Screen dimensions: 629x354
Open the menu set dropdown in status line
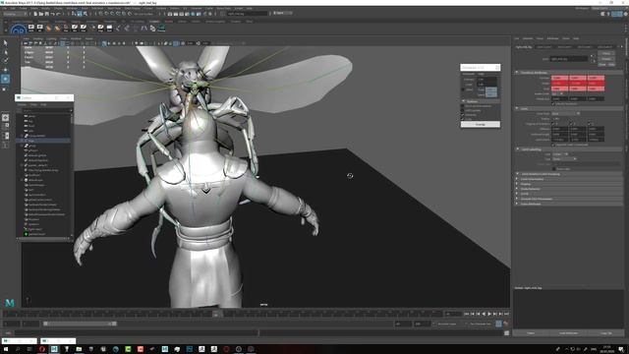(x=15, y=14)
